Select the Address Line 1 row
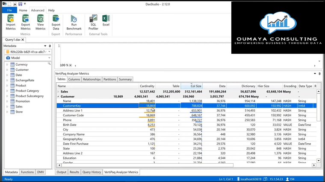This screenshot has height=182, width=325. tap(73, 110)
